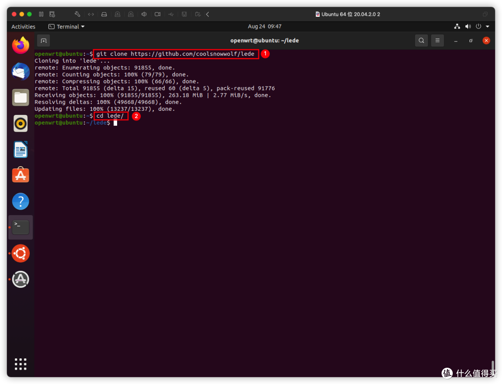Open system status menu arrow
This screenshot has width=502, height=384.
[487, 27]
